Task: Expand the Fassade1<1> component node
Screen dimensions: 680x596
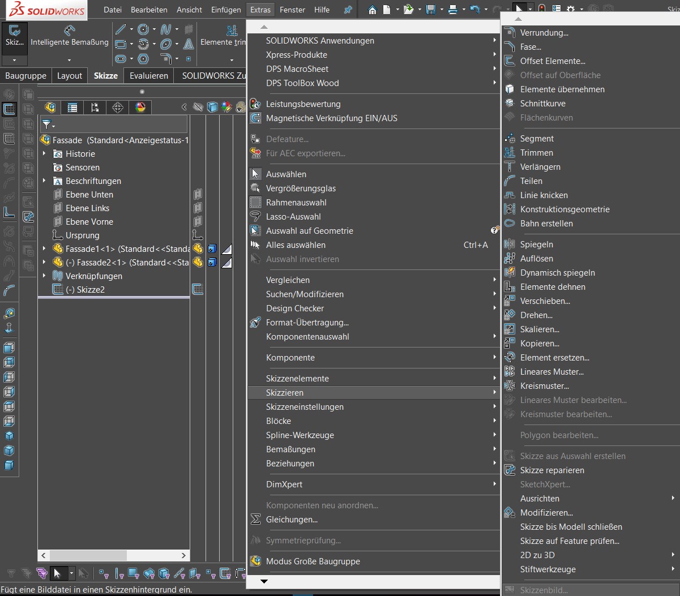Action: click(x=44, y=248)
